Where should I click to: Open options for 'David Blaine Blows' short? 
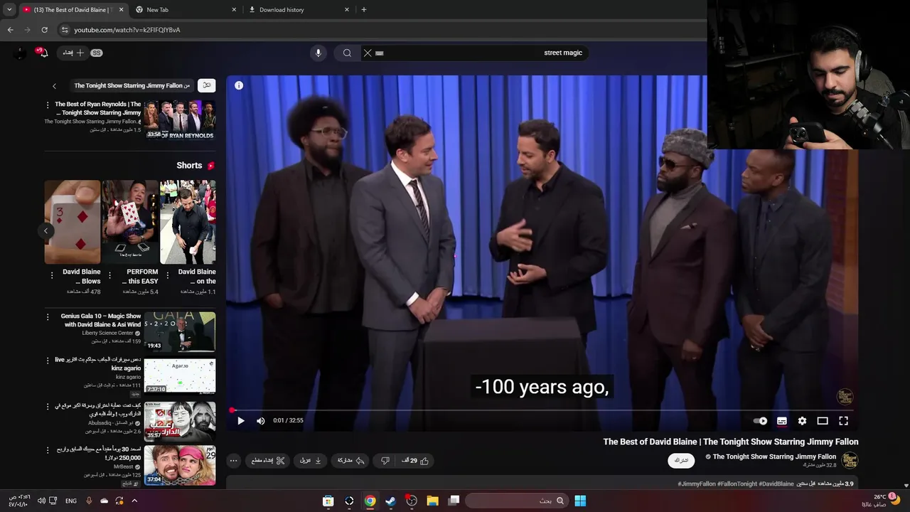52,275
